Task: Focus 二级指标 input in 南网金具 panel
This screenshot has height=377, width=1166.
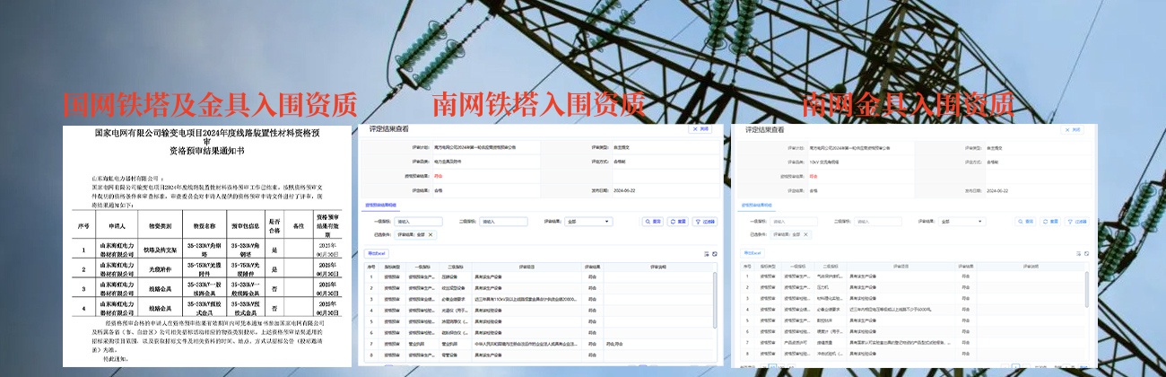Action: tap(876, 221)
